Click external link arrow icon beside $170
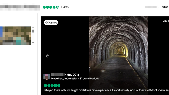The image size is (169, 95). point(158,7)
